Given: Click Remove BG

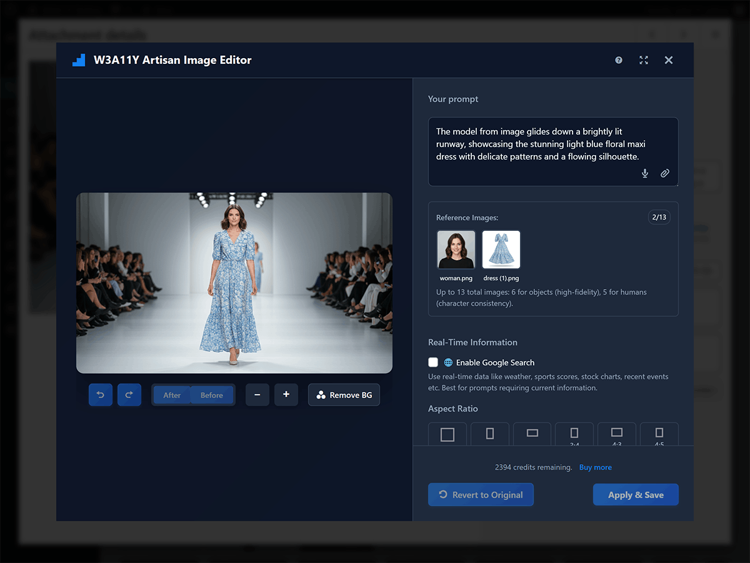Looking at the screenshot, I should click(x=344, y=395).
